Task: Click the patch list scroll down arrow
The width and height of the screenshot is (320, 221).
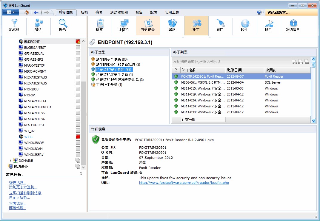Action: click(313, 121)
